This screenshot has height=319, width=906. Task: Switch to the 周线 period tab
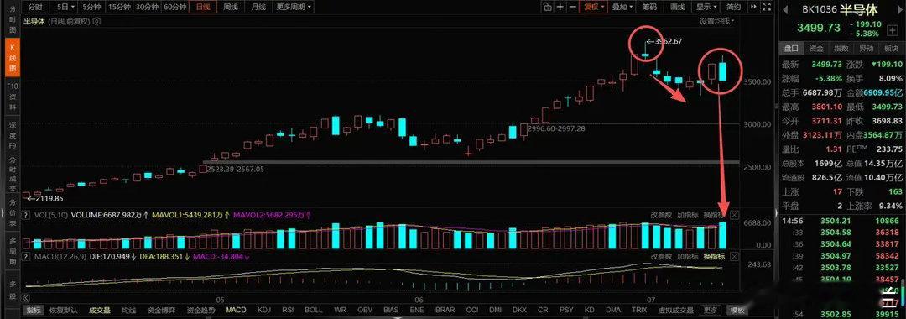[x=230, y=7]
